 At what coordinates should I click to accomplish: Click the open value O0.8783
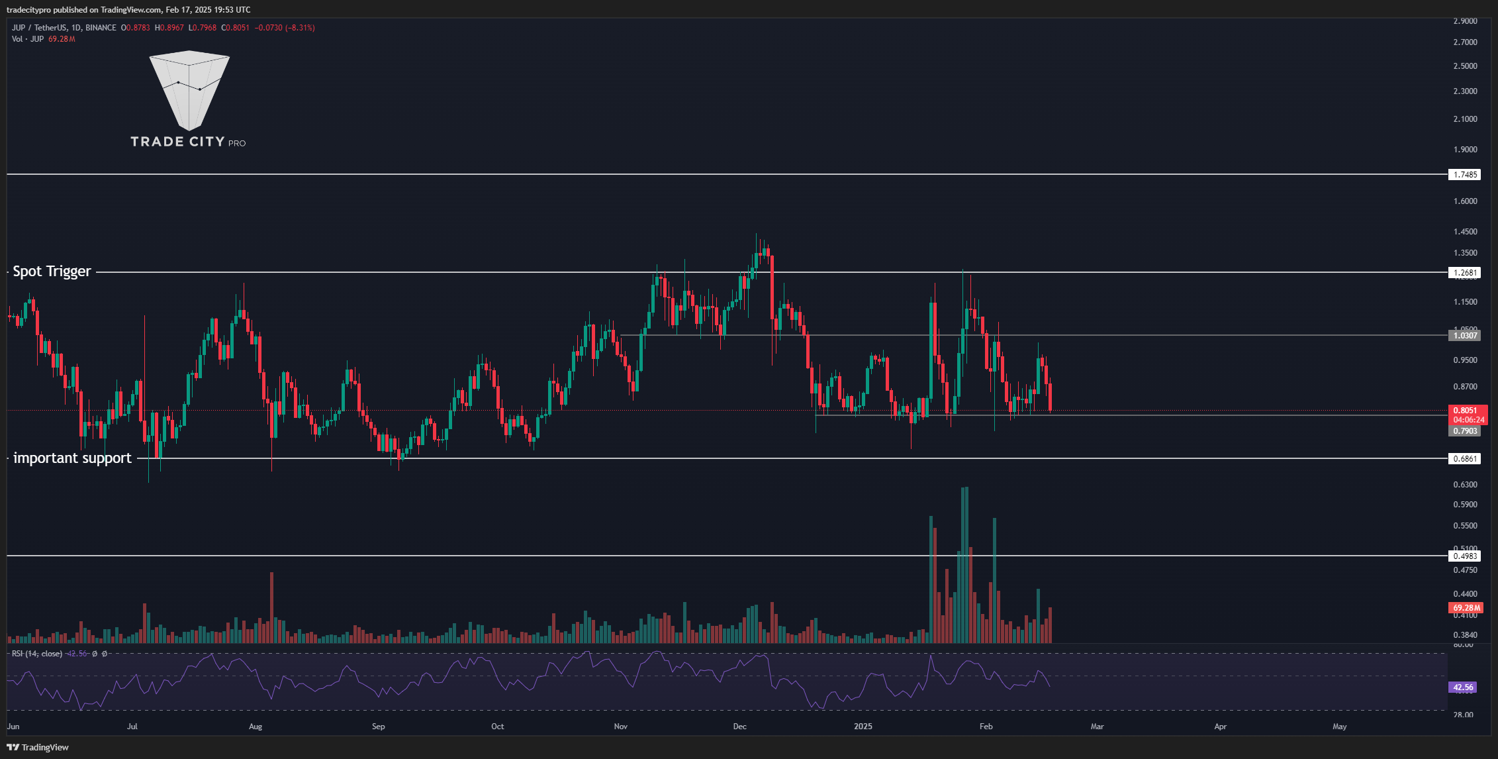[135, 28]
